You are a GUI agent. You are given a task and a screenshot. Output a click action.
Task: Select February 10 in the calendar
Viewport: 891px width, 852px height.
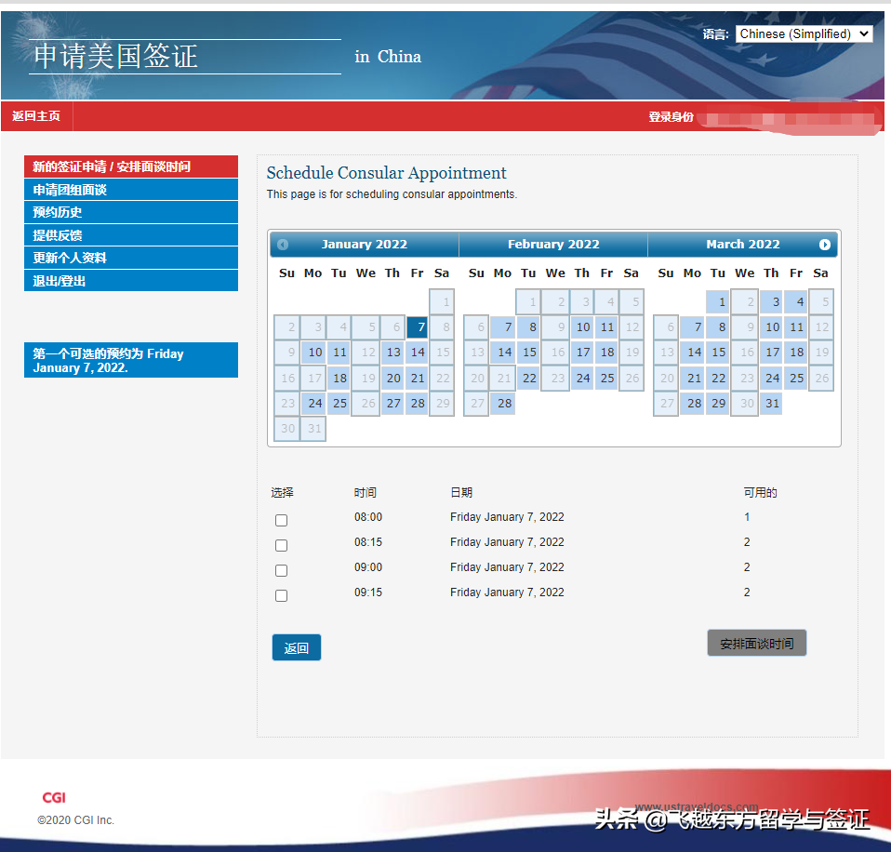(582, 326)
